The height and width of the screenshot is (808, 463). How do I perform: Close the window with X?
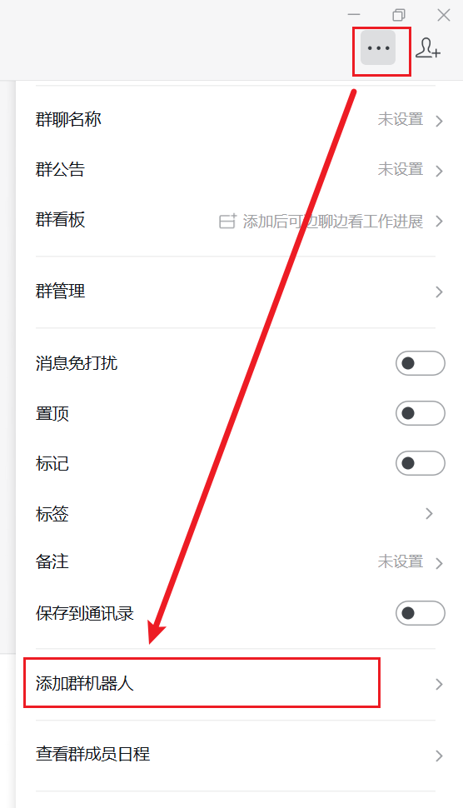tap(443, 15)
